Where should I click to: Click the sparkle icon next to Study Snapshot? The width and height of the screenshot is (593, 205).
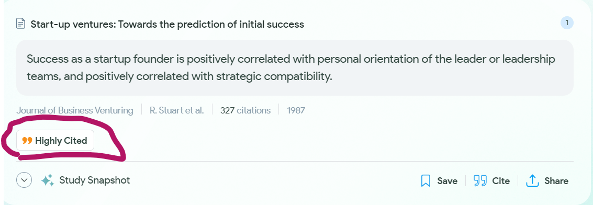(48, 180)
